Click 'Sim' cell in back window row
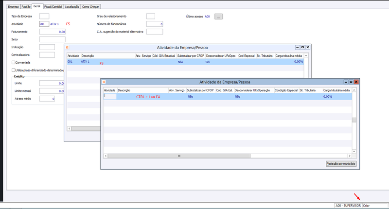 click(208, 62)
